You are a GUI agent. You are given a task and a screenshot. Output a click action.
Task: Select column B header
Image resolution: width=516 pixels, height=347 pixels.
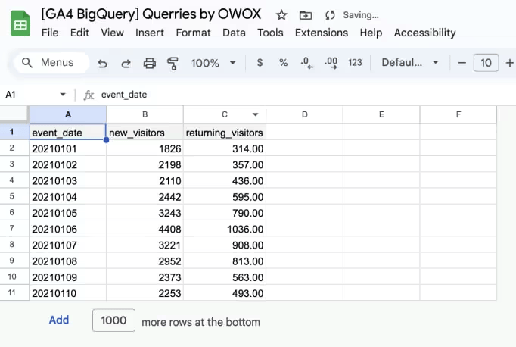click(145, 114)
